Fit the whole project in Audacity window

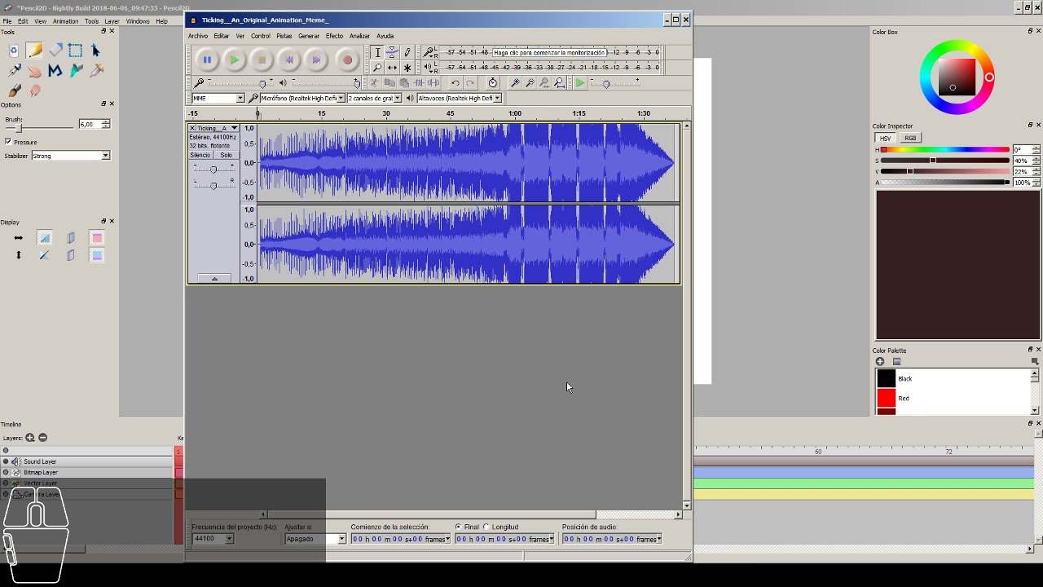click(559, 83)
